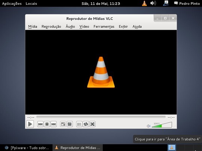Click the network connection tray icon
The height and width of the screenshot is (151, 202).
click(x=166, y=3)
